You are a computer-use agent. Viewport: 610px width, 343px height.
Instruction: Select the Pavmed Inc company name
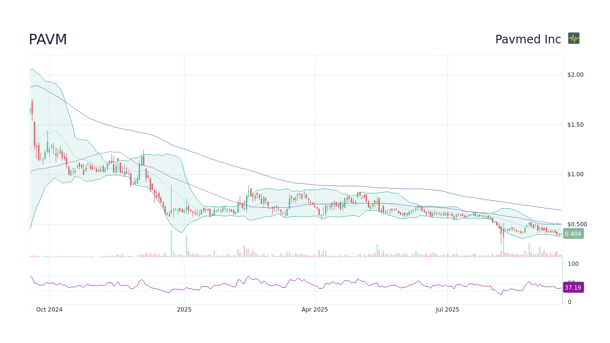click(x=528, y=40)
